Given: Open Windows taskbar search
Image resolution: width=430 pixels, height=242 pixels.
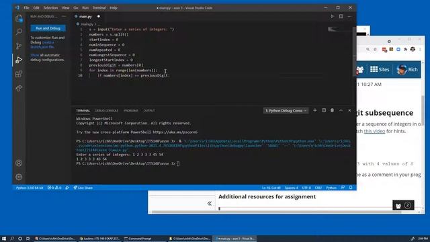Looking at the screenshot, I should pyautogui.click(x=12, y=239).
